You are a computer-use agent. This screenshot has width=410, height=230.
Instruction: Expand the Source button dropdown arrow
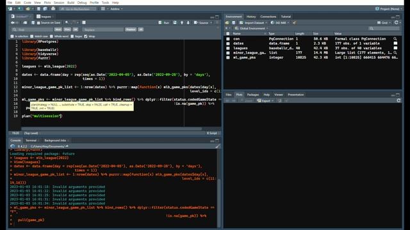[211, 23]
